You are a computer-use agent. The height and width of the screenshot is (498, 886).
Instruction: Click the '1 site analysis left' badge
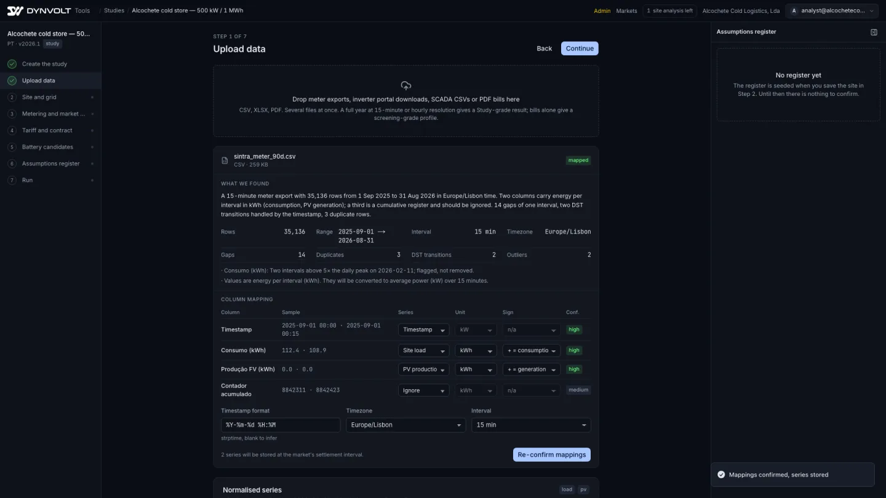point(669,10)
